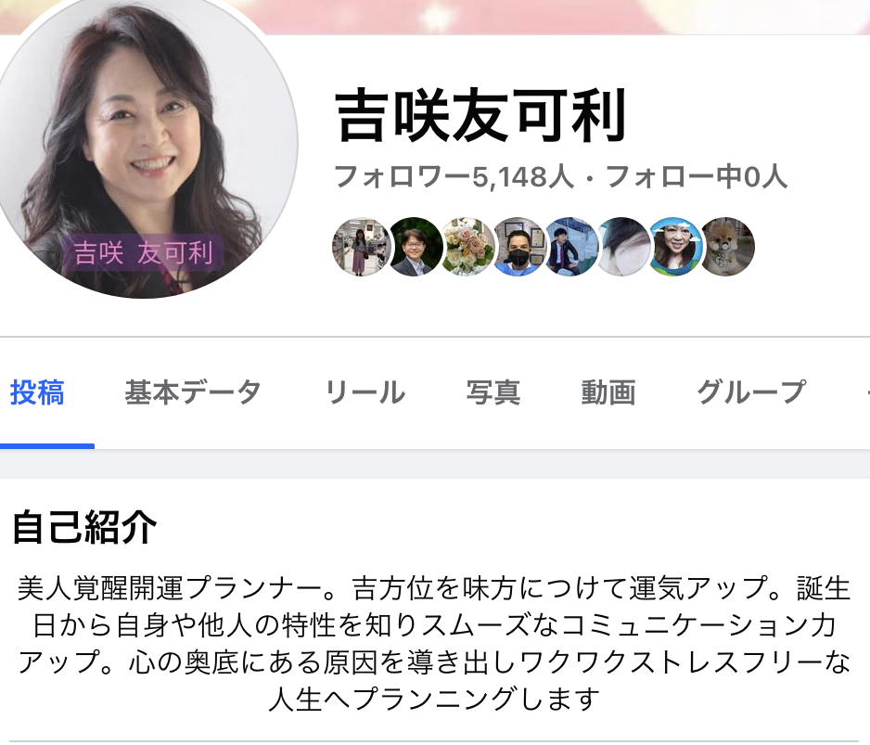
Task: Click the 自己紹介 bio text
Action: click(434, 643)
